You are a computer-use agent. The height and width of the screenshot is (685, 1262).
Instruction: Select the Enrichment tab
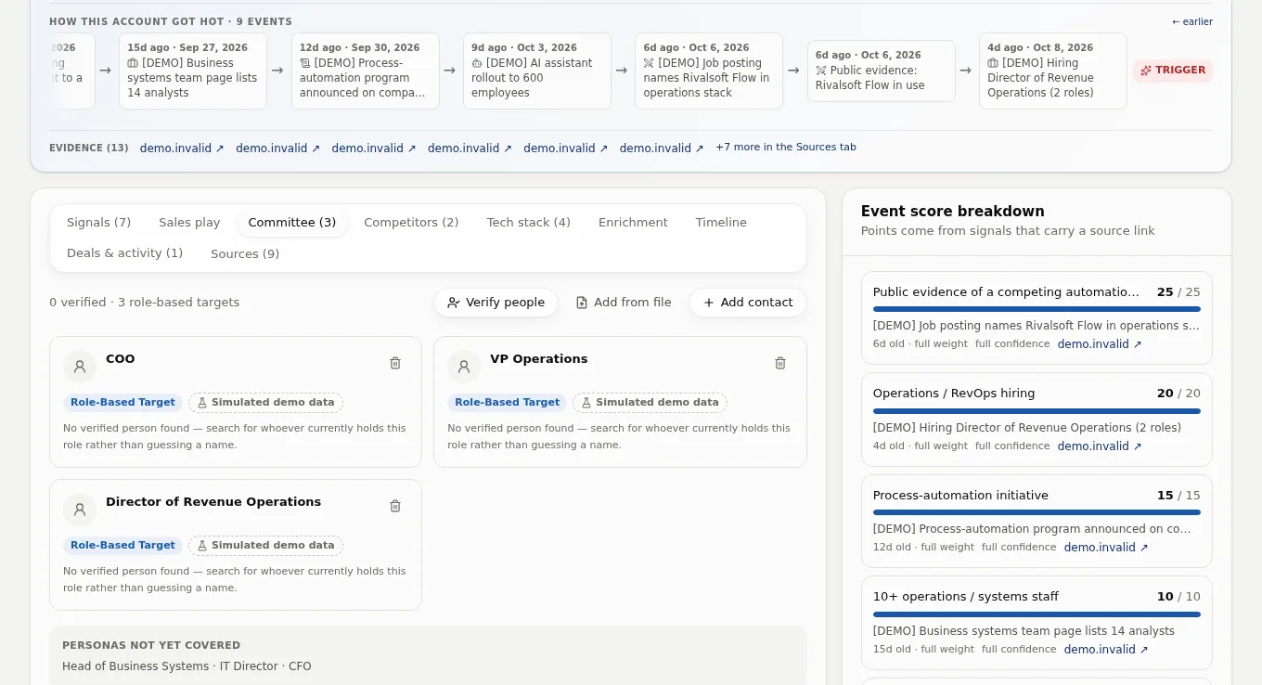pos(633,223)
